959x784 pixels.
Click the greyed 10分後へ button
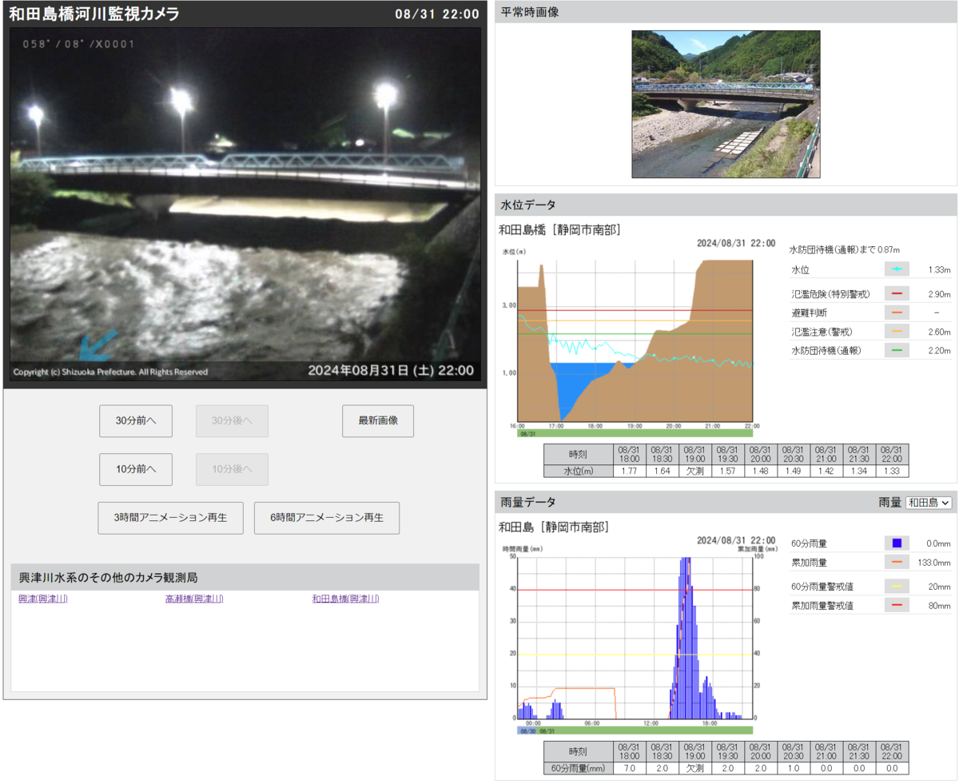233,470
